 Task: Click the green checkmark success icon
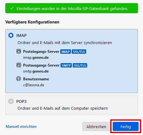click(x=12, y=8)
